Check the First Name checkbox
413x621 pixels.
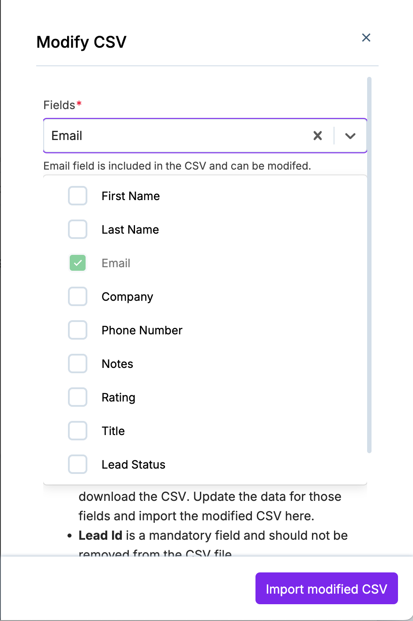coord(78,196)
